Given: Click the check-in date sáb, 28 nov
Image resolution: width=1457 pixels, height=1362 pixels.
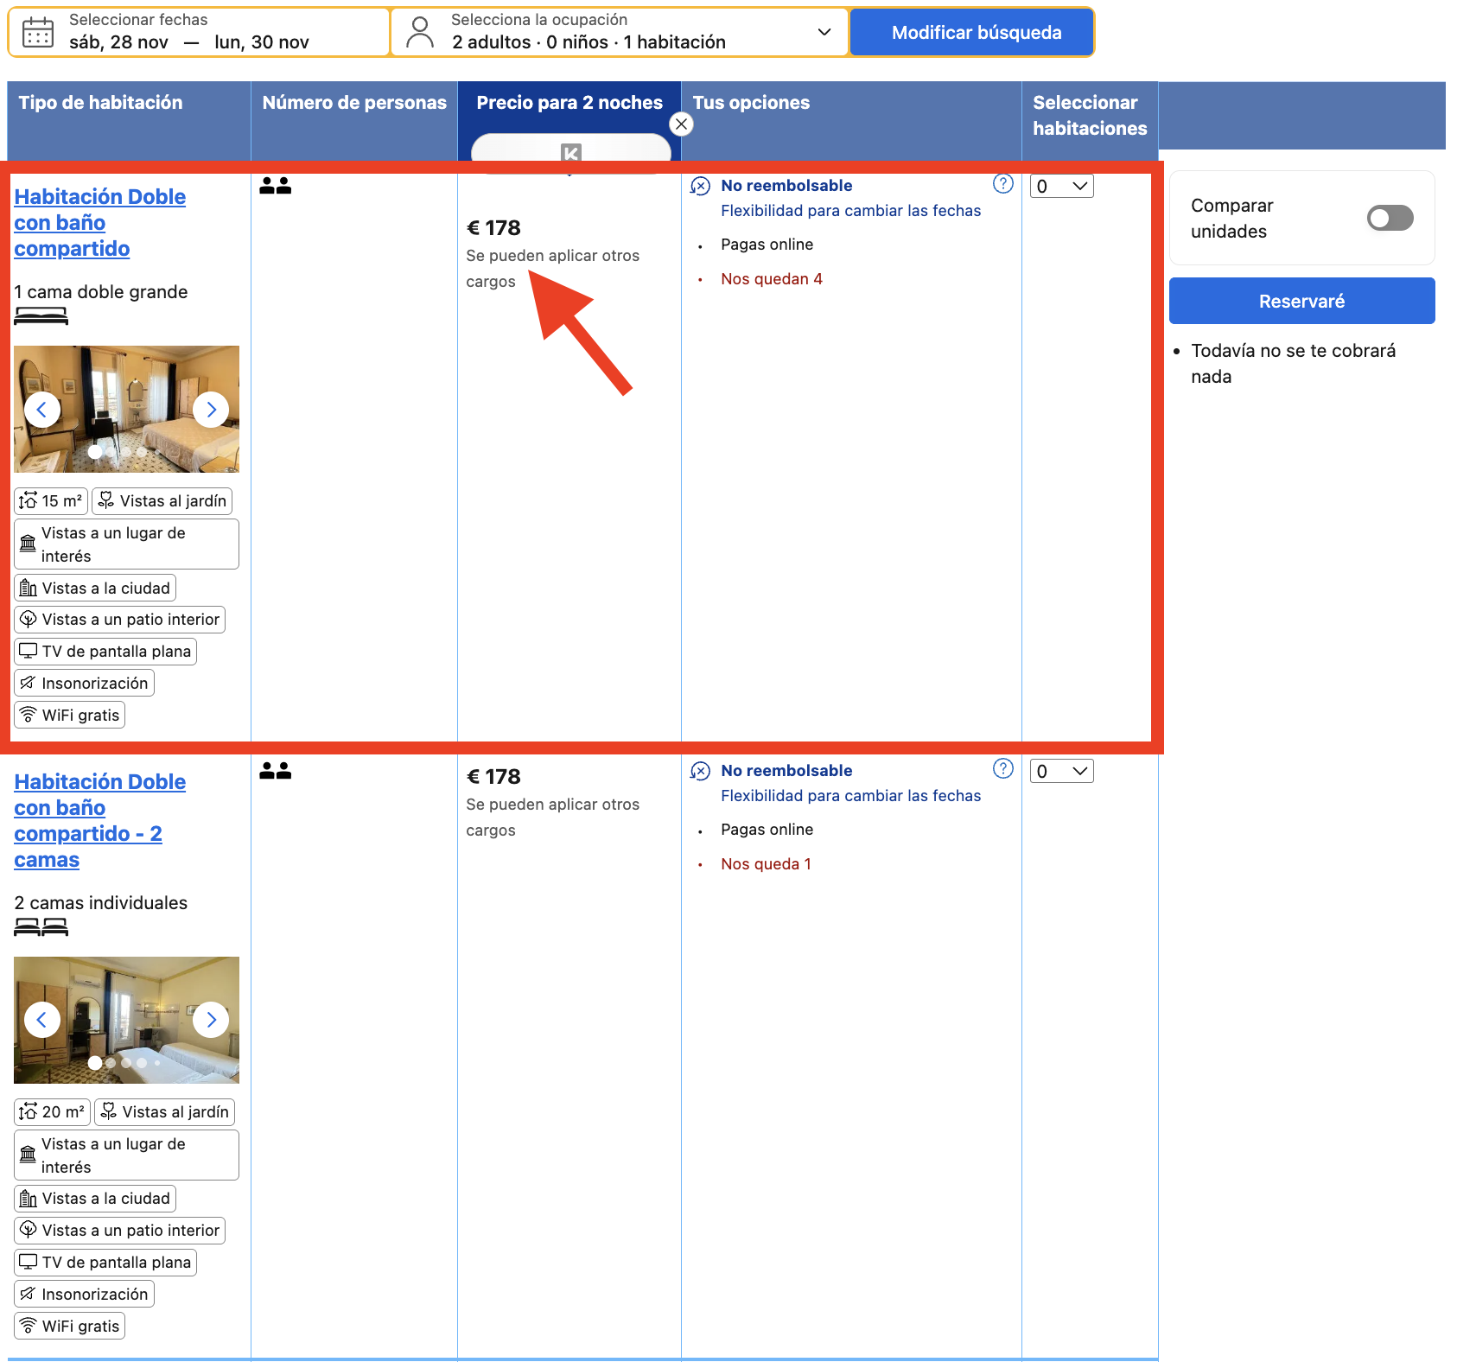Looking at the screenshot, I should point(118,42).
